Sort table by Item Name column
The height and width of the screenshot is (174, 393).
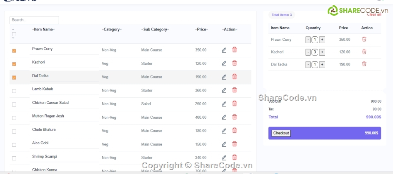tap(43, 29)
